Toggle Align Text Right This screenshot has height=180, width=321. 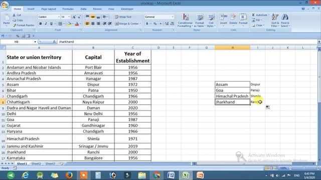click(98, 24)
